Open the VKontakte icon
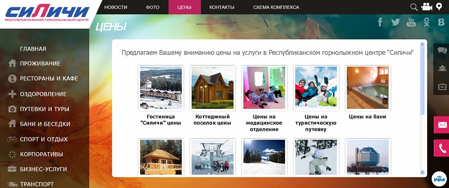 click(x=442, y=22)
